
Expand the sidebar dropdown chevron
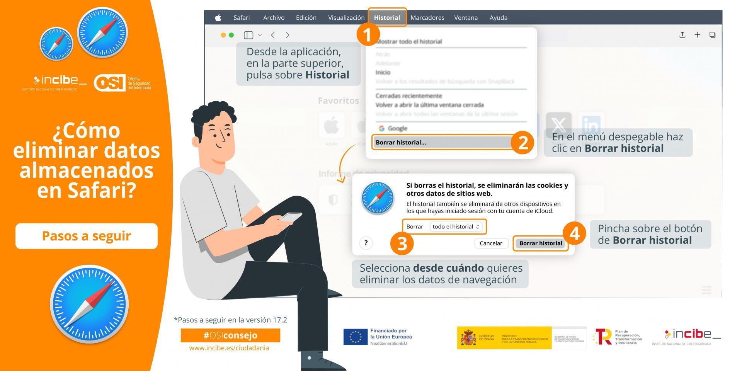[x=260, y=35]
